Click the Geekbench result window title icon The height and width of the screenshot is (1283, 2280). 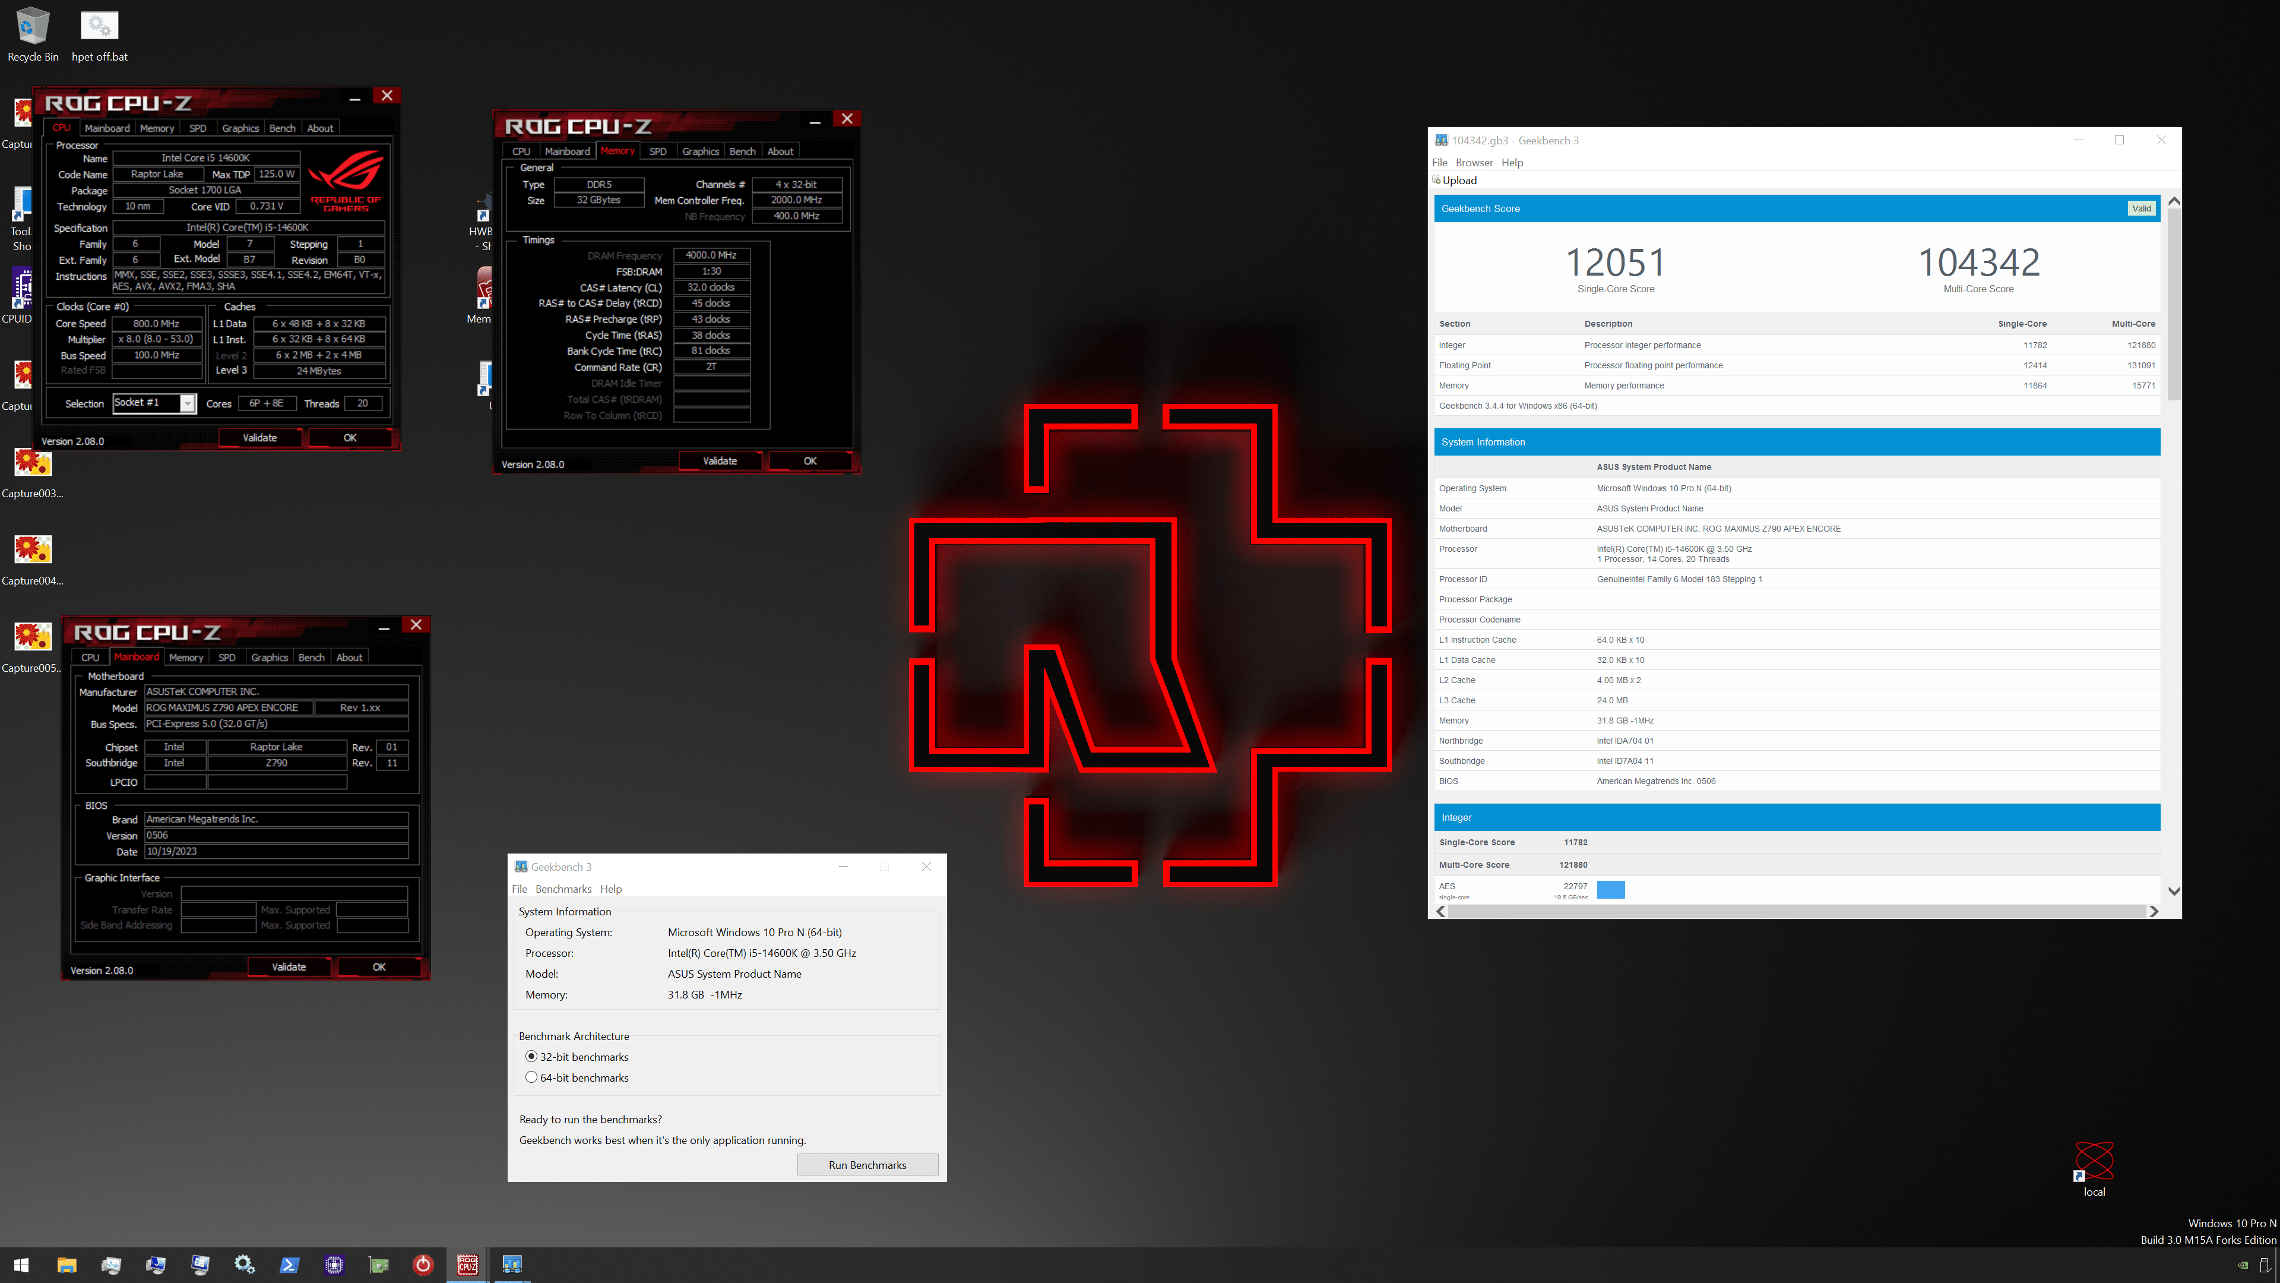(1441, 140)
